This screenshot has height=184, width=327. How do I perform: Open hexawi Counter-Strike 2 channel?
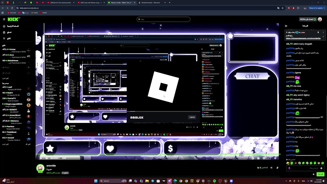tap(16, 139)
